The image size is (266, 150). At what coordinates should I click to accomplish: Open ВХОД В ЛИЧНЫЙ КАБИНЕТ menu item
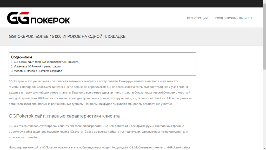[234, 18]
